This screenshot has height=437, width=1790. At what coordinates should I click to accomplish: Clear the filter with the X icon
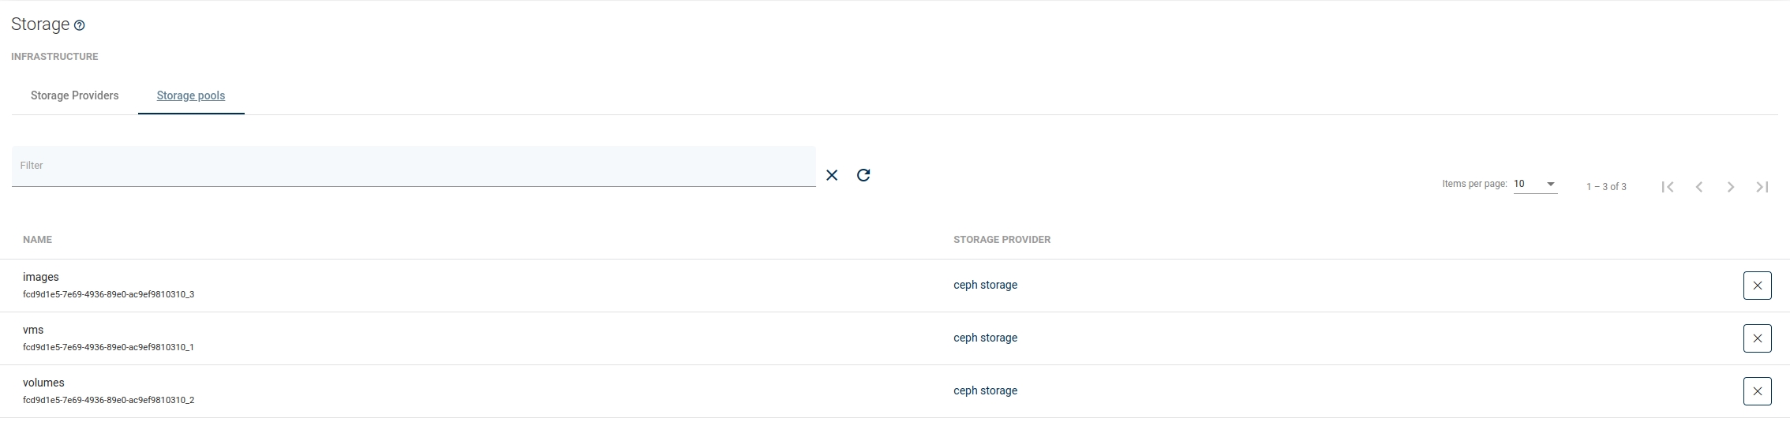832,175
